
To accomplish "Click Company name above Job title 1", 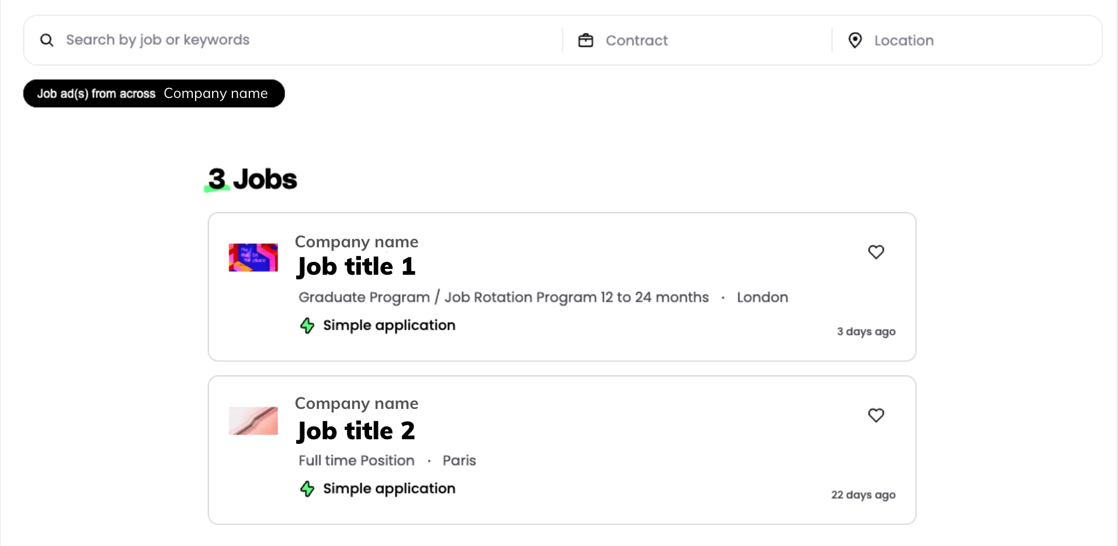I will 356,242.
